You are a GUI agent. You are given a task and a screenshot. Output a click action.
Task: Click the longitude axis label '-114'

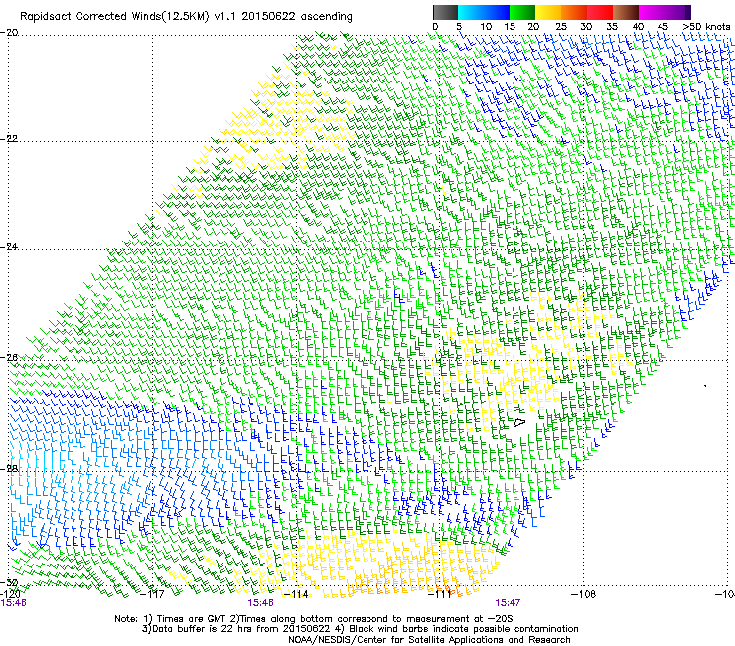coord(297,594)
